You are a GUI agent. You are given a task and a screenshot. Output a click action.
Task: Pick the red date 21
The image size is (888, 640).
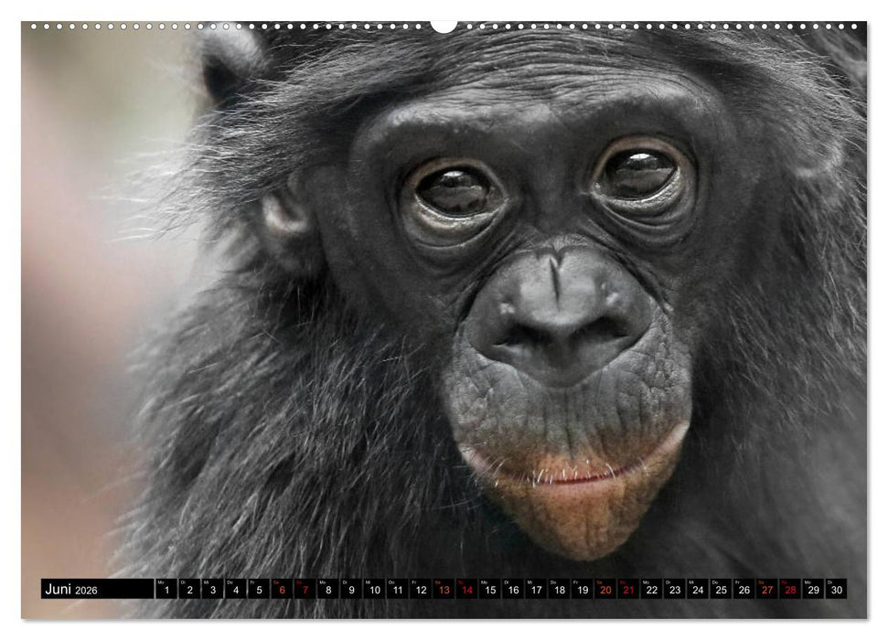click(x=627, y=590)
